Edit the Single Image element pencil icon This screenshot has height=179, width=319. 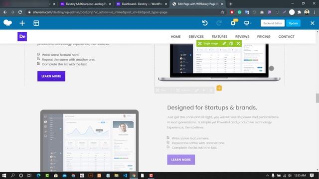click(x=224, y=43)
